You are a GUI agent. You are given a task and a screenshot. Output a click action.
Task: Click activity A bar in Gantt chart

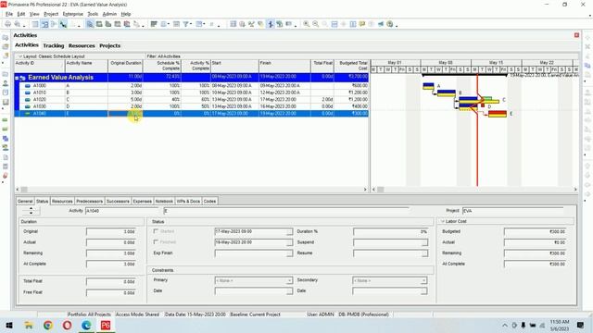coord(428,85)
